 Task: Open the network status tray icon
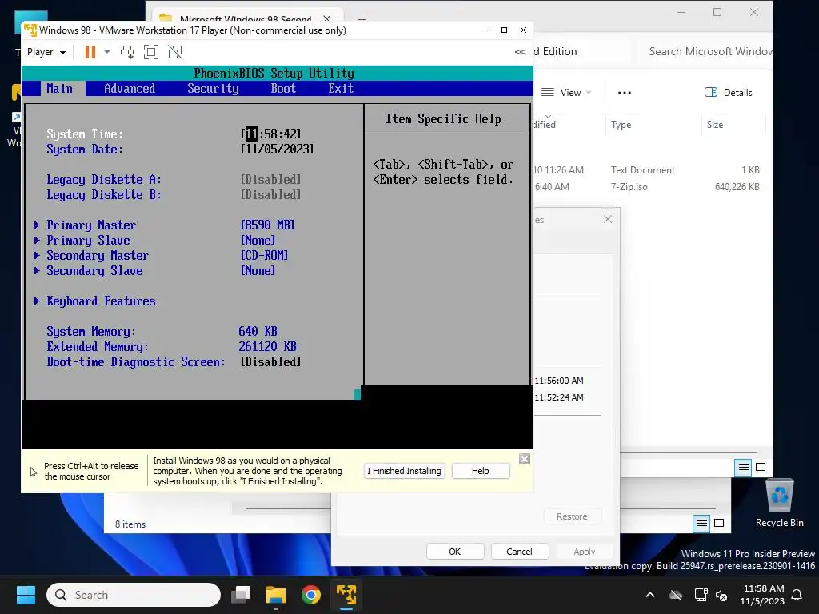tap(701, 595)
